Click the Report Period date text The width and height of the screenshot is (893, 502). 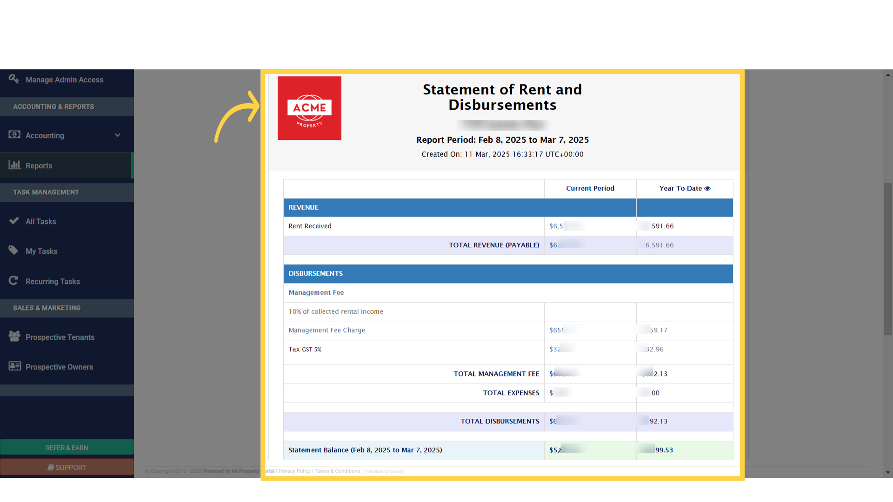[x=502, y=140]
